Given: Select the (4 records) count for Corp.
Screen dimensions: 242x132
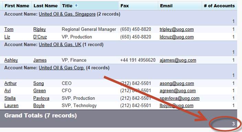Looking at the screenshot, I should [98, 68].
